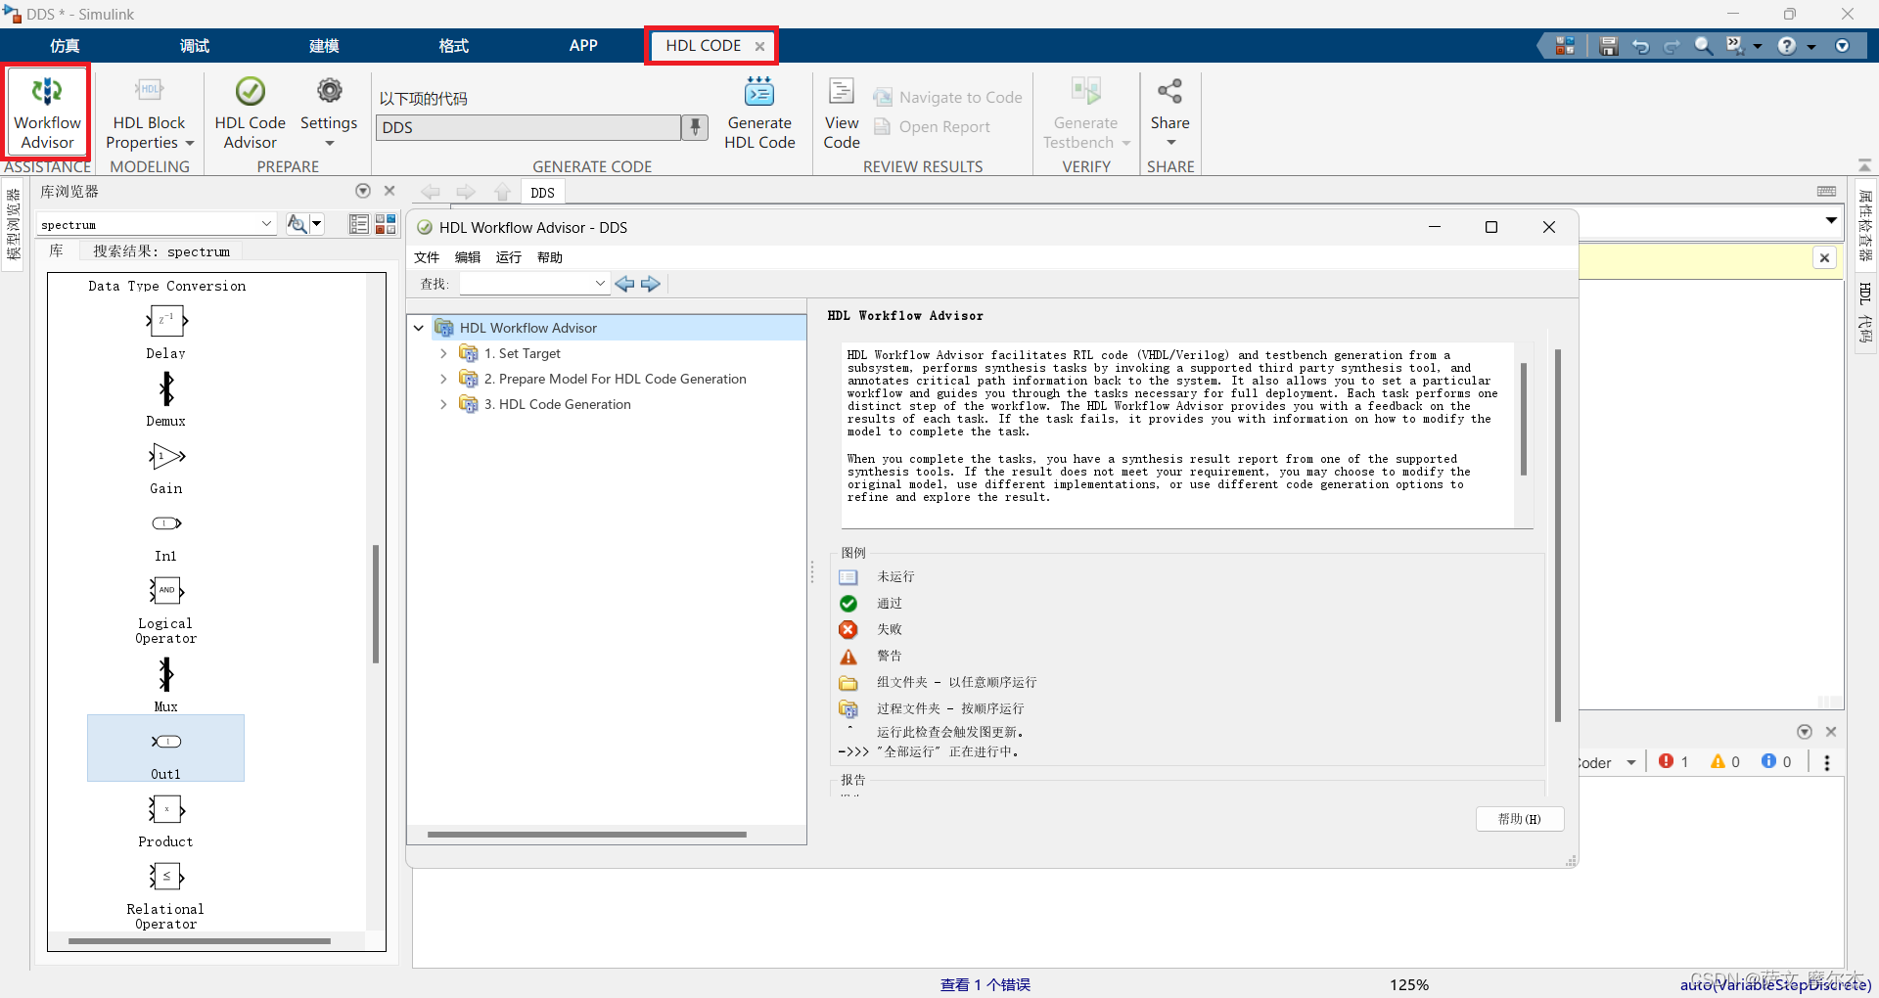The height and width of the screenshot is (998, 1879).
Task: Open the HDL Workflow Advisor button in ribbon
Action: (47, 113)
